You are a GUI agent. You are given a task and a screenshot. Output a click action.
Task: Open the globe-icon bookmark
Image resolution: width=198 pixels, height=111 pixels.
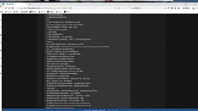click(42, 12)
